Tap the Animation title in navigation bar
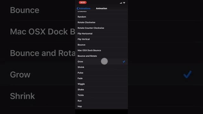 (x=101, y=9)
